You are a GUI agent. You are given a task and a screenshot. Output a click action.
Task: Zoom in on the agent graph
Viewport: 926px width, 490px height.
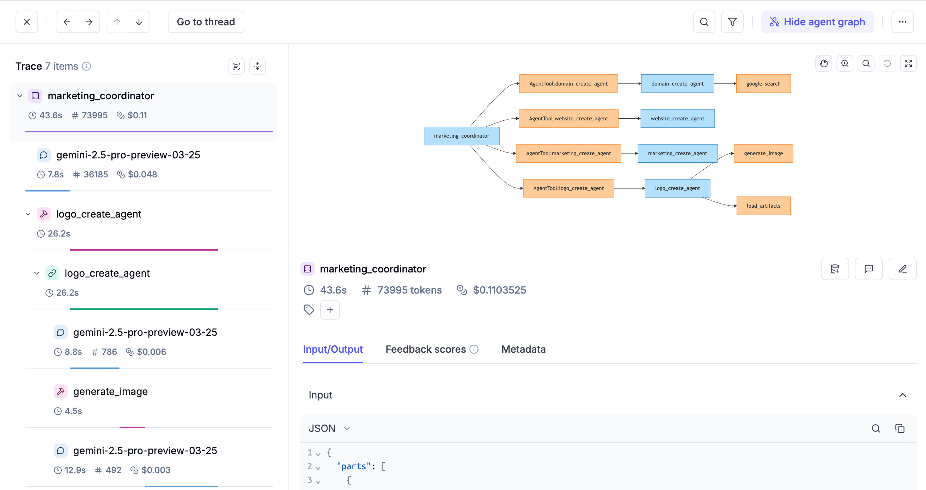[845, 63]
